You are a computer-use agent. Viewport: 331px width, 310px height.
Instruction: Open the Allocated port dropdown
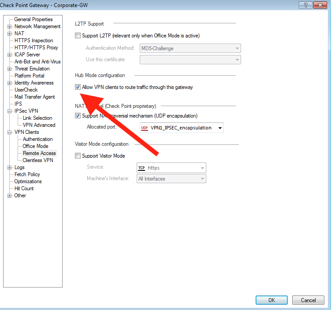tap(219, 128)
